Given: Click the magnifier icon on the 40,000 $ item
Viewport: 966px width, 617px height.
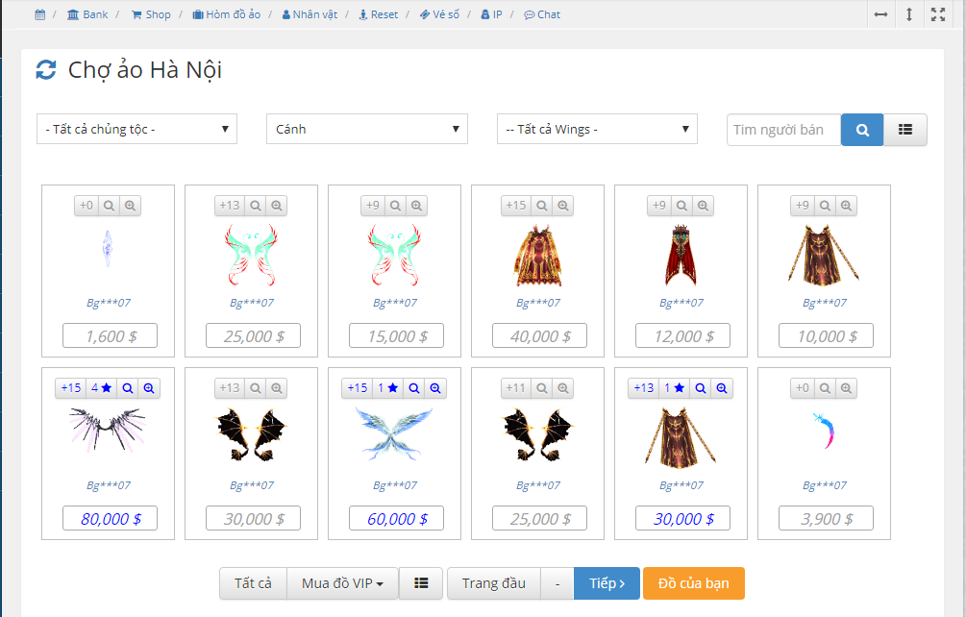Looking at the screenshot, I should tap(542, 206).
